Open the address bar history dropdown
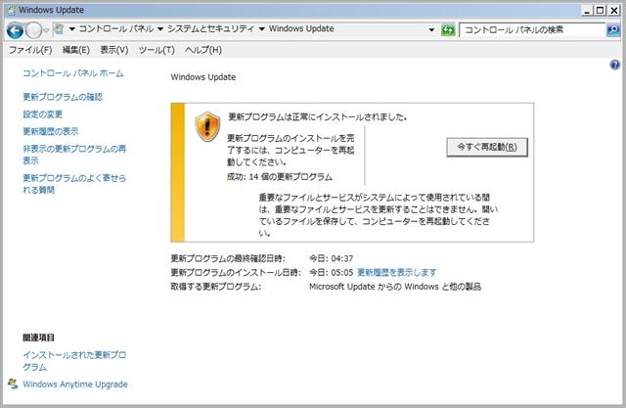The width and height of the screenshot is (626, 408). click(431, 30)
